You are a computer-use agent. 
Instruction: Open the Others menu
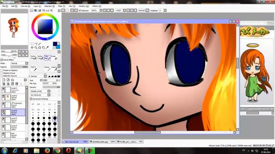(x=97, y=6)
